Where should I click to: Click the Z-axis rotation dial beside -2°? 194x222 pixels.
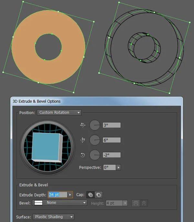(x=95, y=155)
